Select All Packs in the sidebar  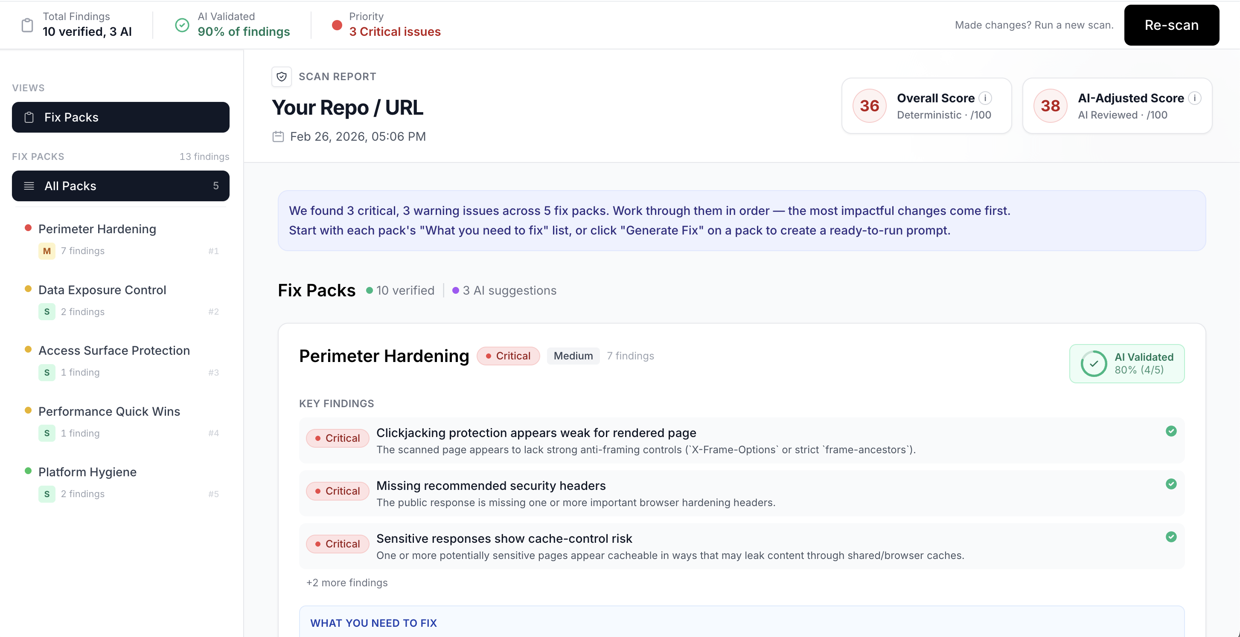[120, 186]
